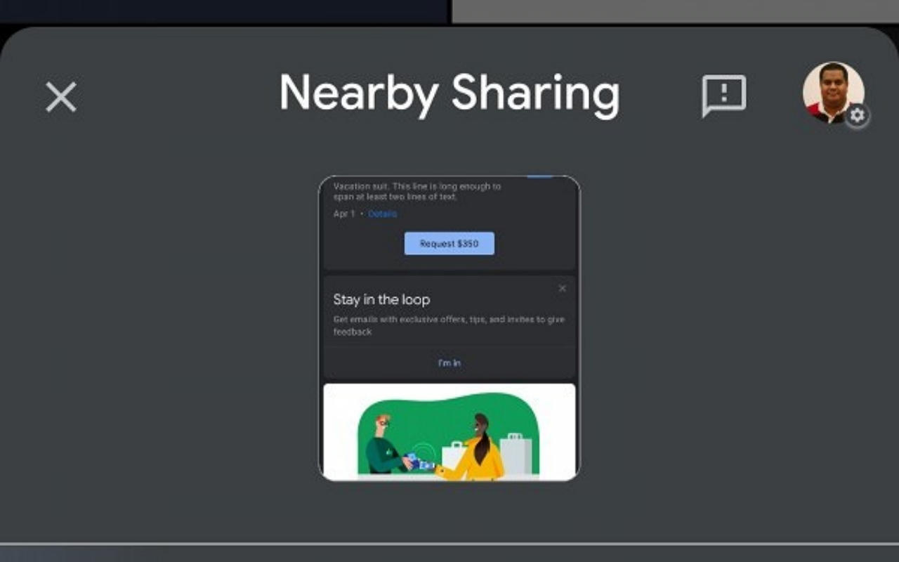Open settings via gear badge on avatar
The height and width of the screenshot is (562, 899).
point(857,115)
